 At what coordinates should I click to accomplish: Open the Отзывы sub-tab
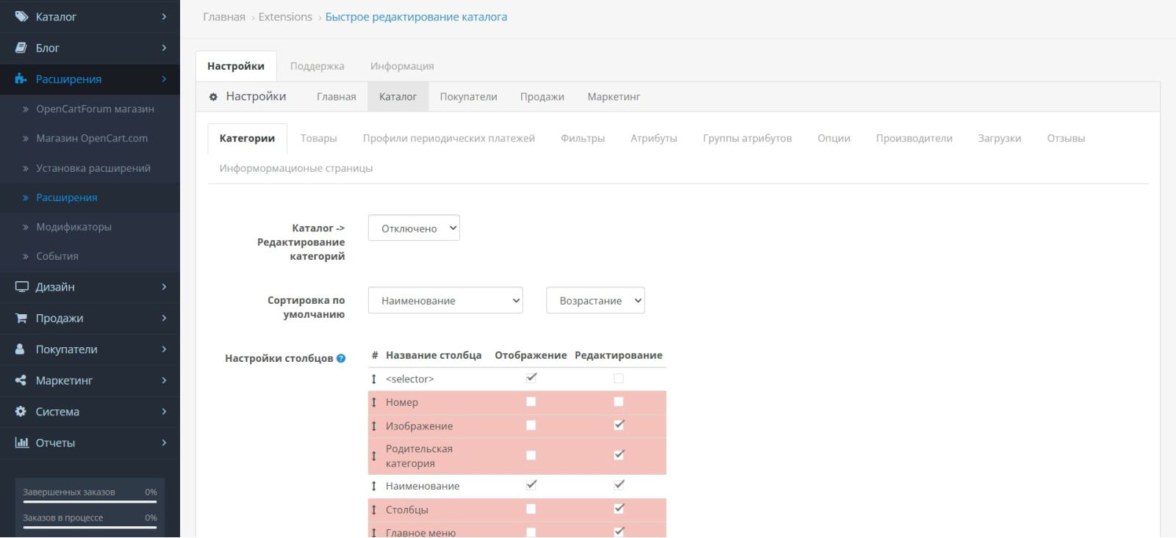click(x=1066, y=138)
